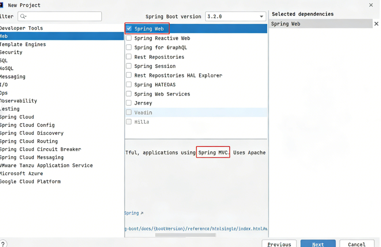Select the Spring HATEOAS label
The height and width of the screenshot is (247, 381).
coord(155,85)
